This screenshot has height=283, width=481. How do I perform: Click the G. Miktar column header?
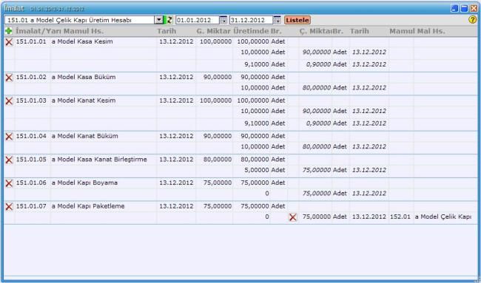[214, 31]
